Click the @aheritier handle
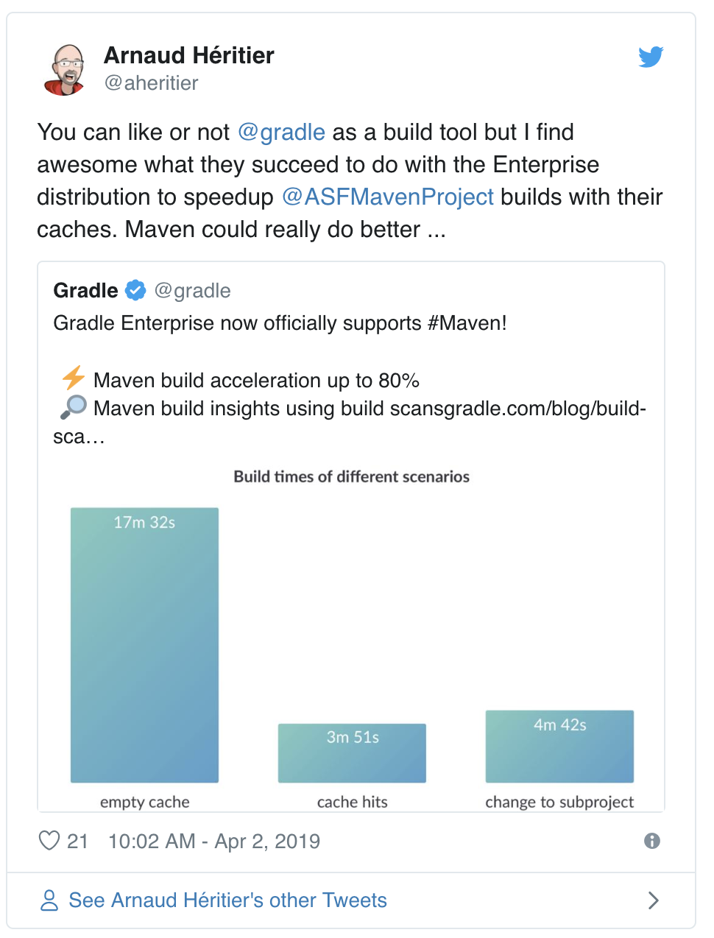The image size is (714, 938). [x=151, y=83]
